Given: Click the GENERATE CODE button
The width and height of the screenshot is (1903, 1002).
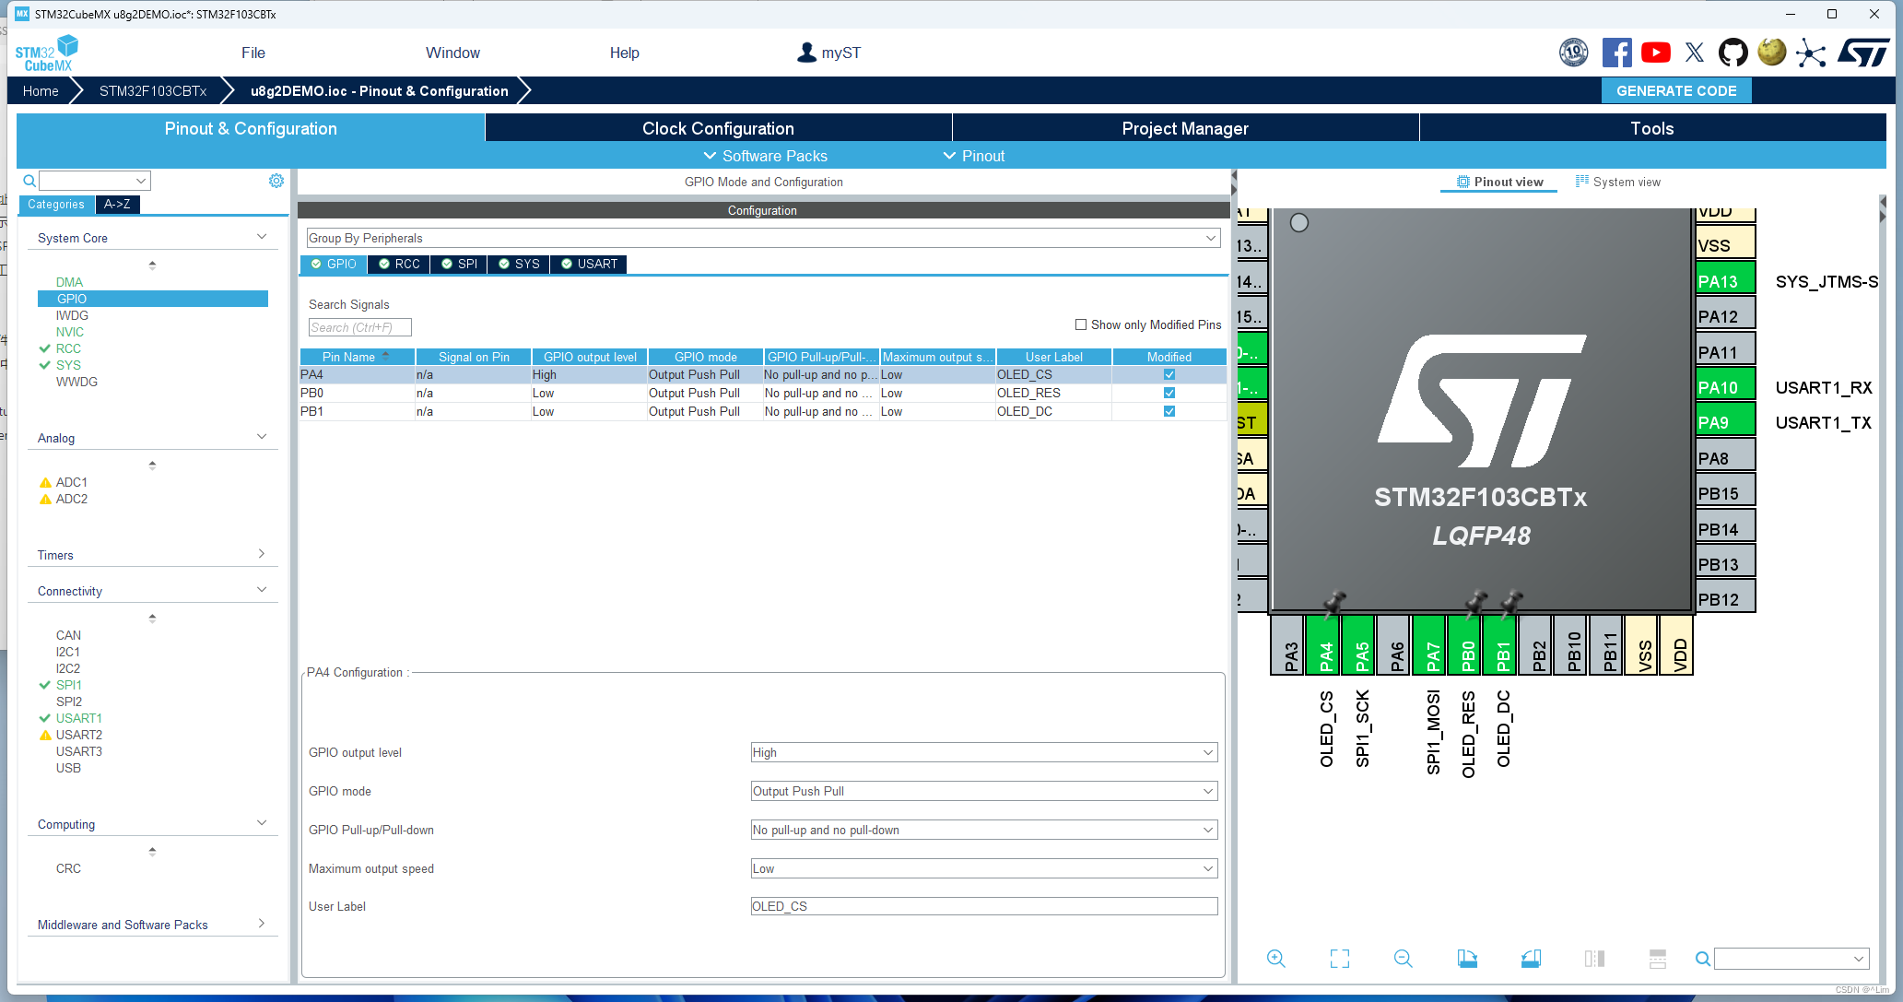Looking at the screenshot, I should (1676, 90).
